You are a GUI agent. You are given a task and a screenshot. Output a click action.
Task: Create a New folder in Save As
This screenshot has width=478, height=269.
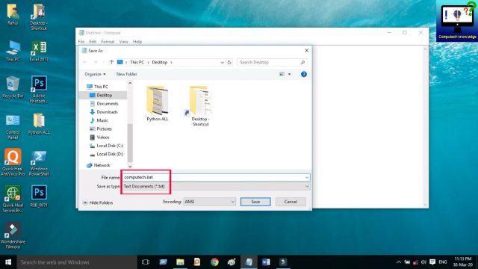pos(126,74)
